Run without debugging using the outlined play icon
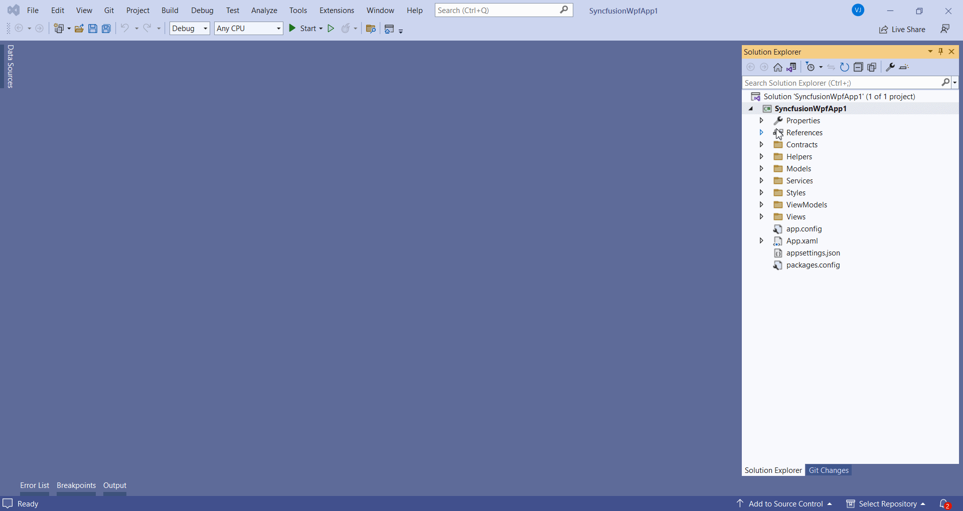 click(331, 29)
